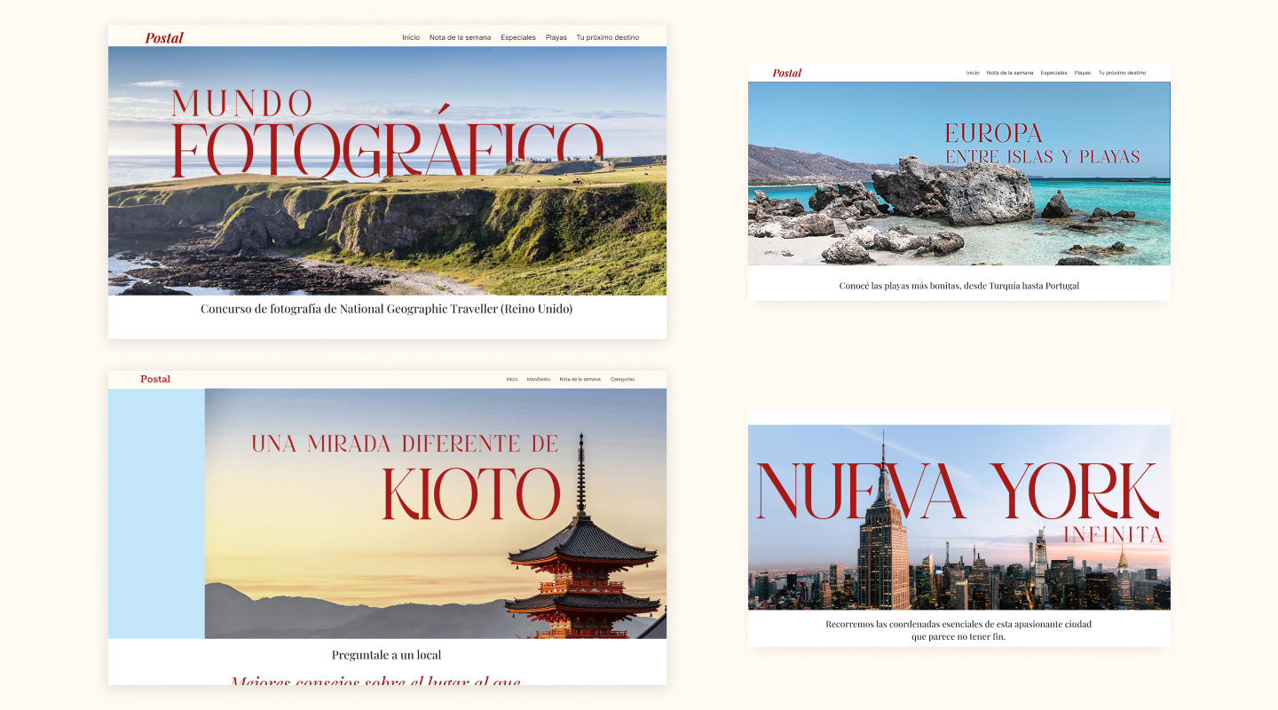The height and width of the screenshot is (710, 1278).
Task: Click the Conocé las playas más bonitas caption
Action: click(959, 286)
